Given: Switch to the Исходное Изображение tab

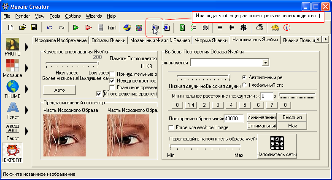Looking at the screenshot, I should pos(61,40).
